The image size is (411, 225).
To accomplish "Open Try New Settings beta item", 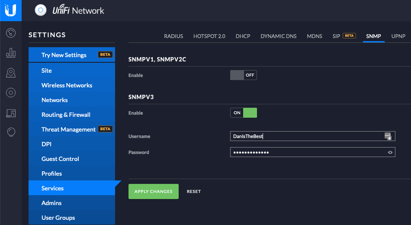I will click(x=64, y=55).
